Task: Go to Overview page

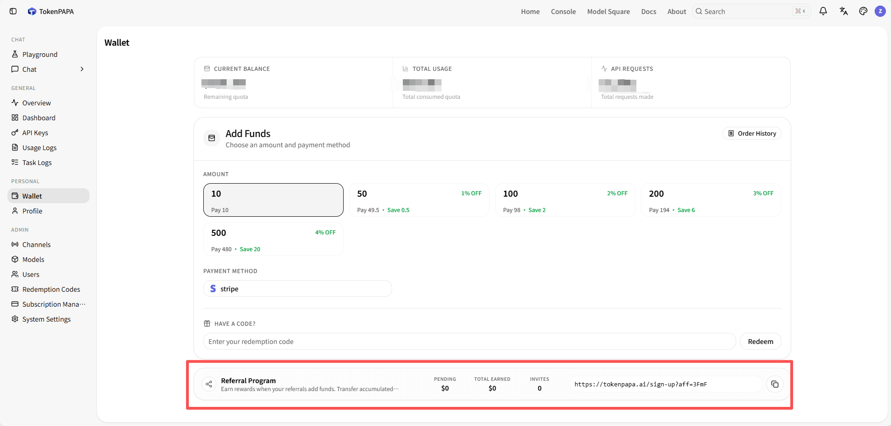Action: point(48,103)
